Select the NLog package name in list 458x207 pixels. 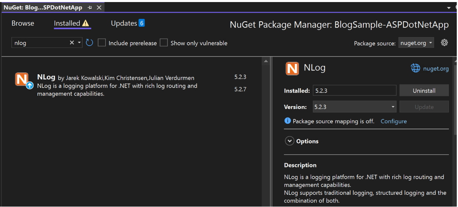pyautogui.click(x=46, y=77)
